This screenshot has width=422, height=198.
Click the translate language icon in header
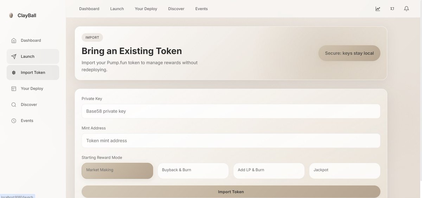coord(392,9)
